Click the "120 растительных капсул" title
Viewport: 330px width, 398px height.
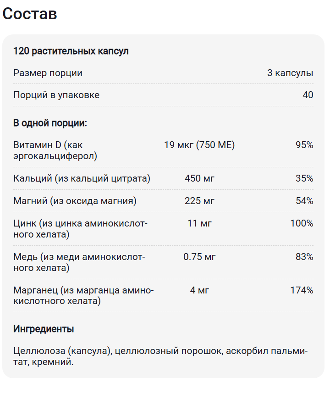click(x=71, y=51)
